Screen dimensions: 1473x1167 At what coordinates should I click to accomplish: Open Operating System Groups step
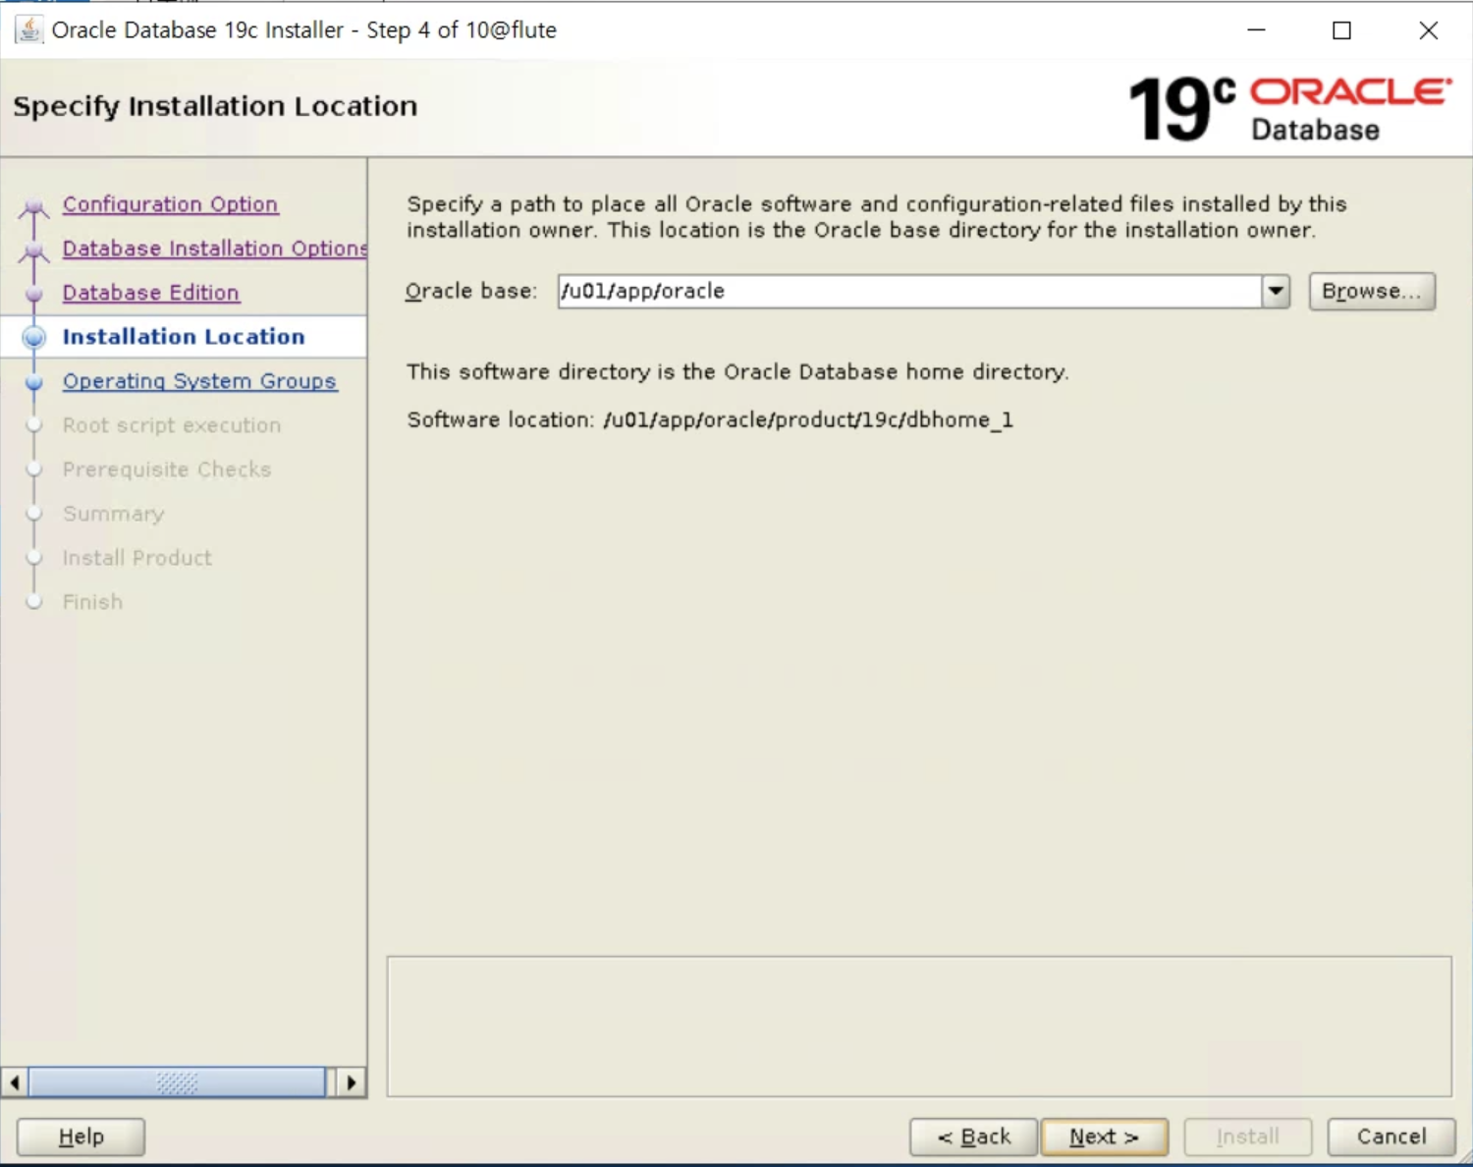point(199,381)
